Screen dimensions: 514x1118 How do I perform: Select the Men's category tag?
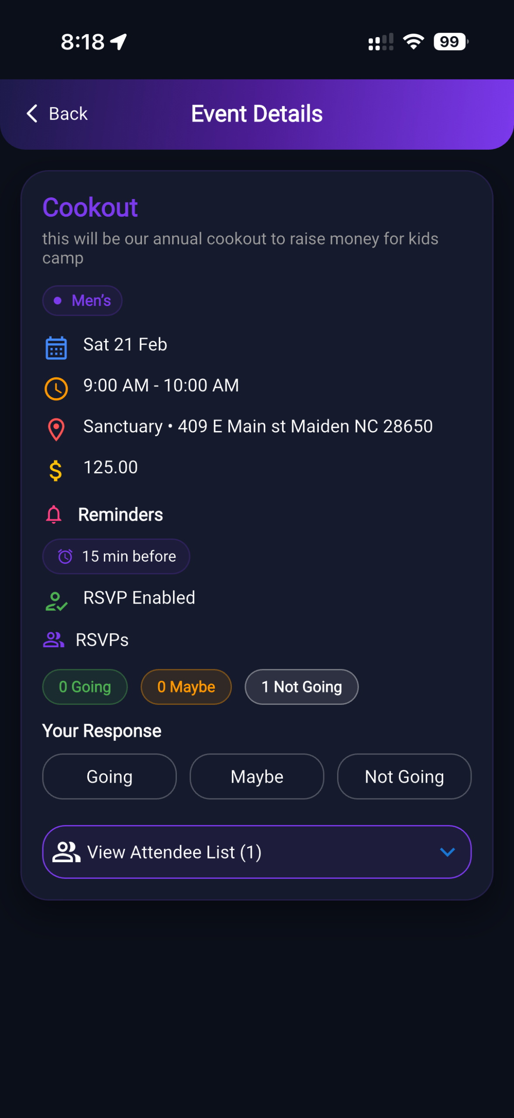click(x=82, y=300)
